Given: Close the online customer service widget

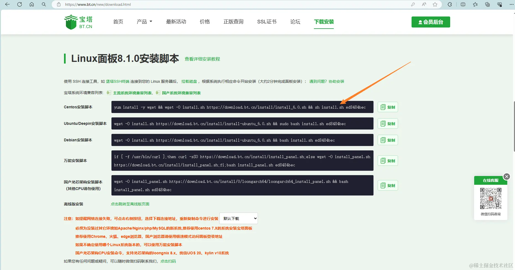Looking at the screenshot, I should (x=507, y=177).
